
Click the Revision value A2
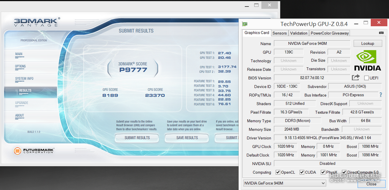(339, 52)
